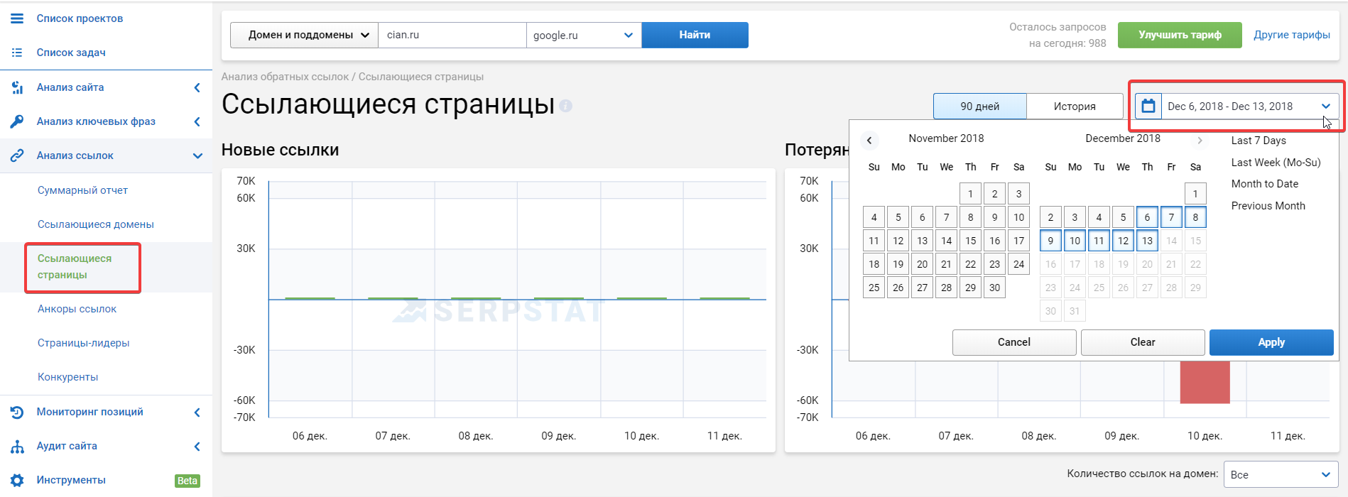Click the domain input field containing cian.ru

[452, 35]
